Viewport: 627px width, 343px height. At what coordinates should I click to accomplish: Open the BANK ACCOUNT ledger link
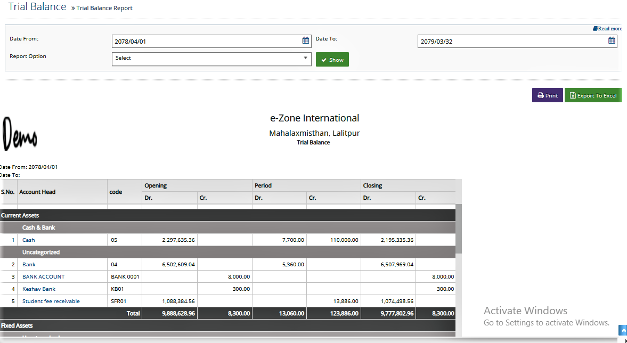pyautogui.click(x=43, y=276)
